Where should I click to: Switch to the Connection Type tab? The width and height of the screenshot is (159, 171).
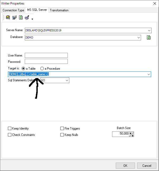pyautogui.click(x=13, y=10)
